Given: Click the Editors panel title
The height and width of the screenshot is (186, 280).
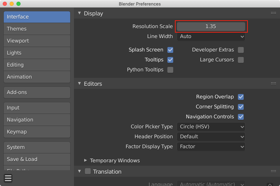Looking at the screenshot, I should point(93,84).
